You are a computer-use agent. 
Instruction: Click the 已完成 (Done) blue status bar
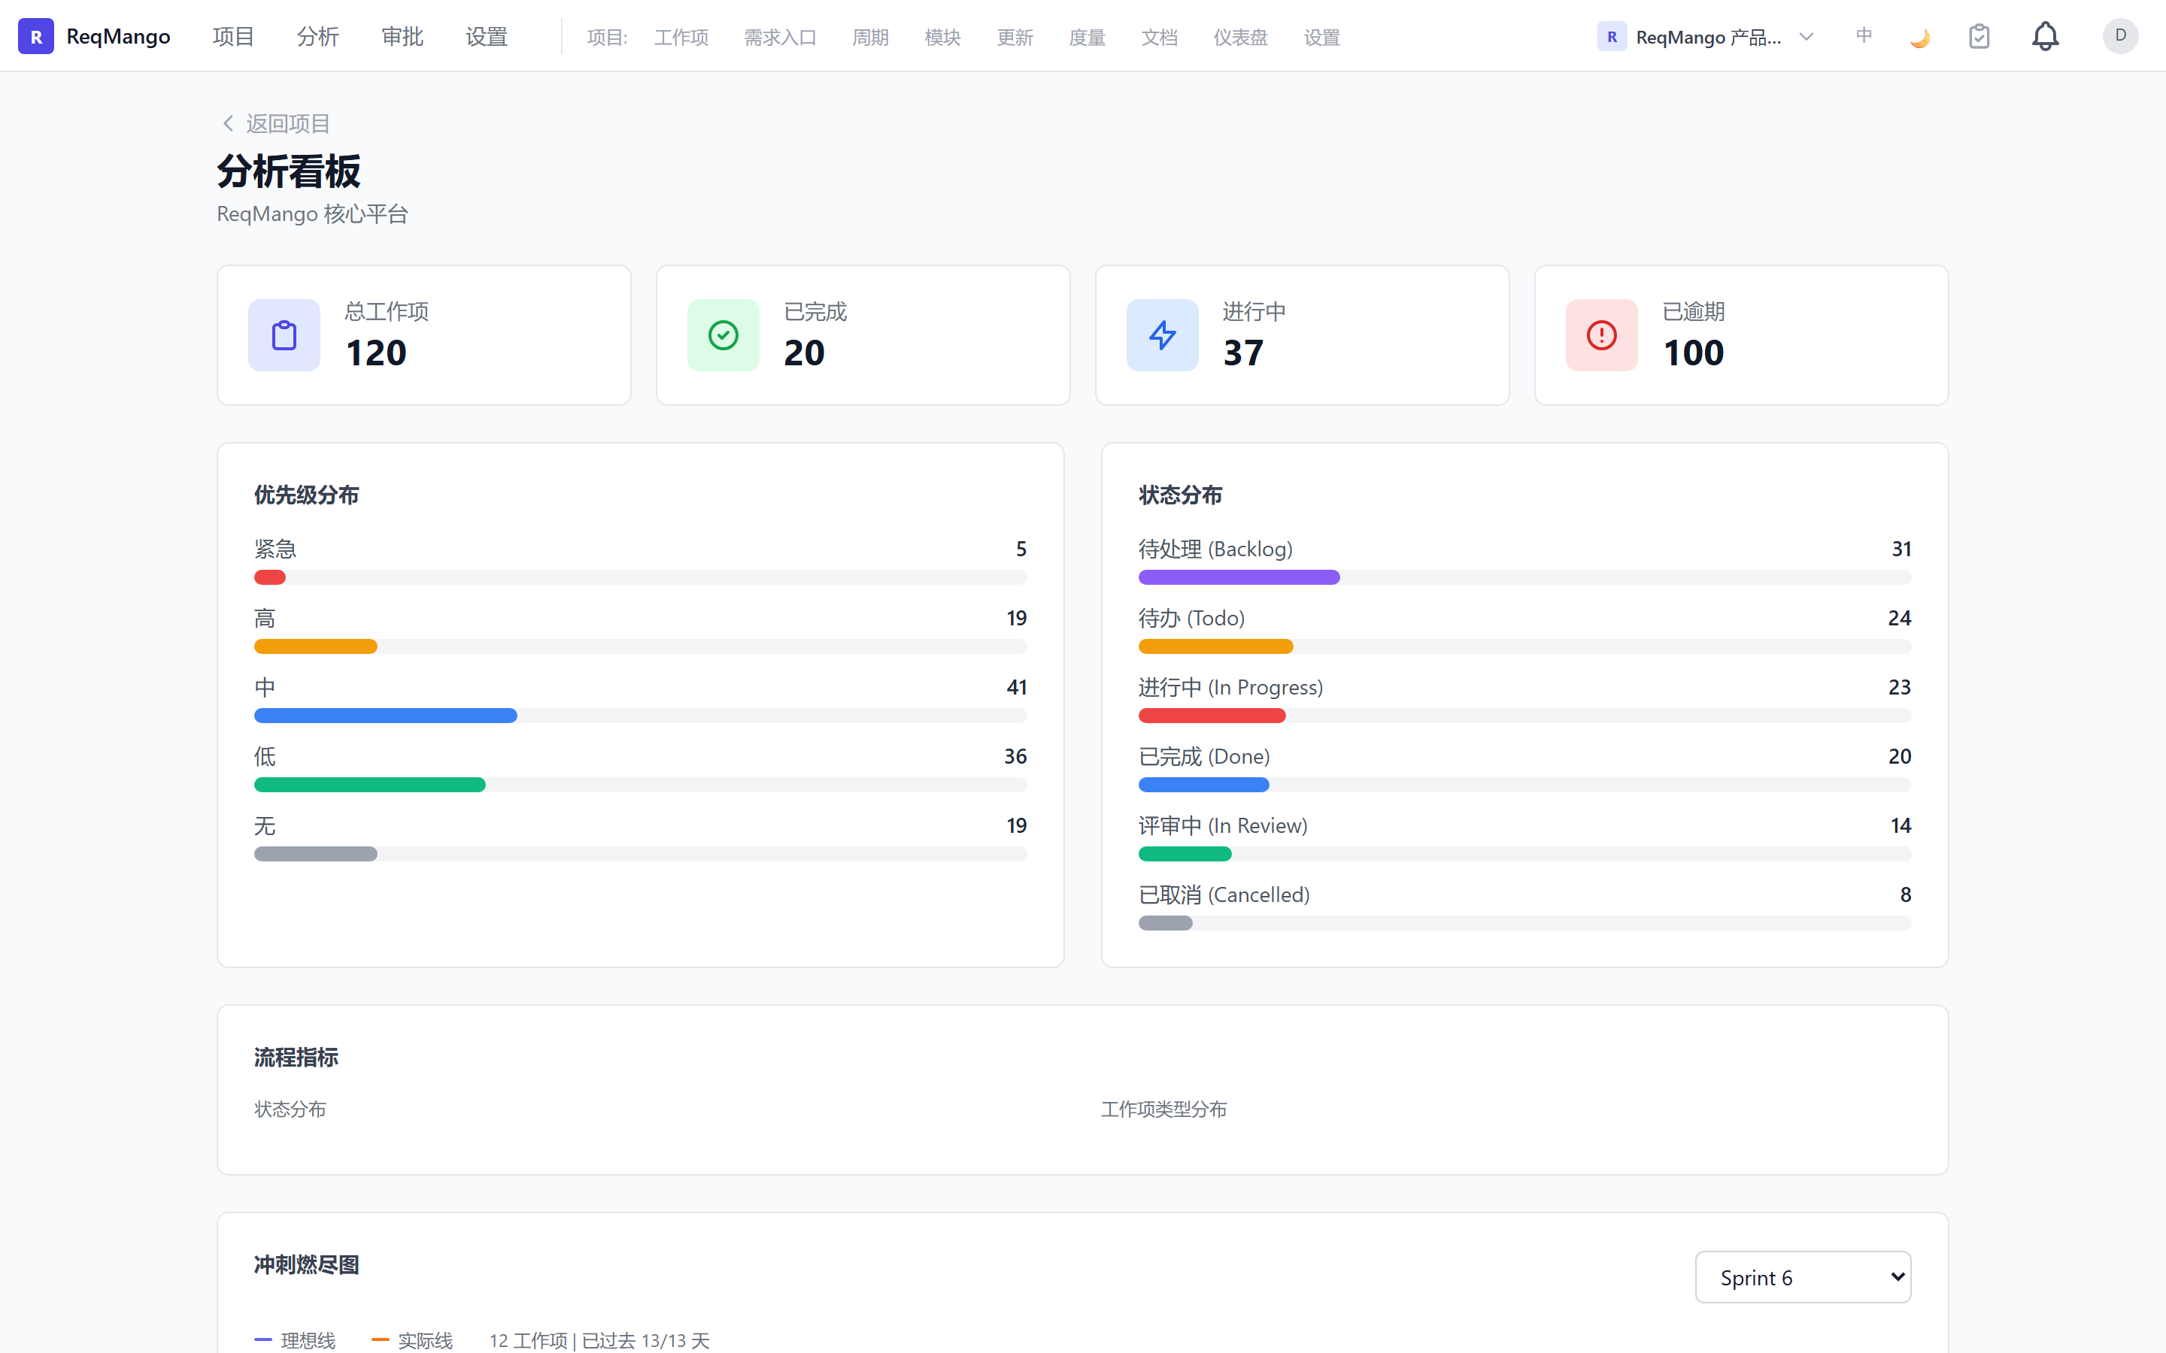pos(1204,785)
